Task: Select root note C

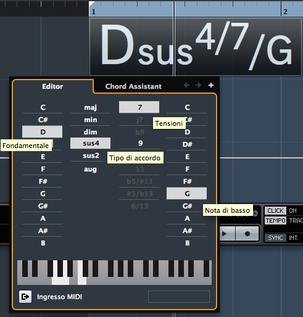Action: [x=43, y=107]
